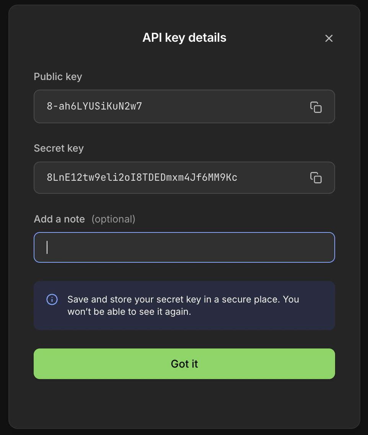Click inside the Add a note text field
This screenshot has width=368, height=435.
(x=184, y=247)
